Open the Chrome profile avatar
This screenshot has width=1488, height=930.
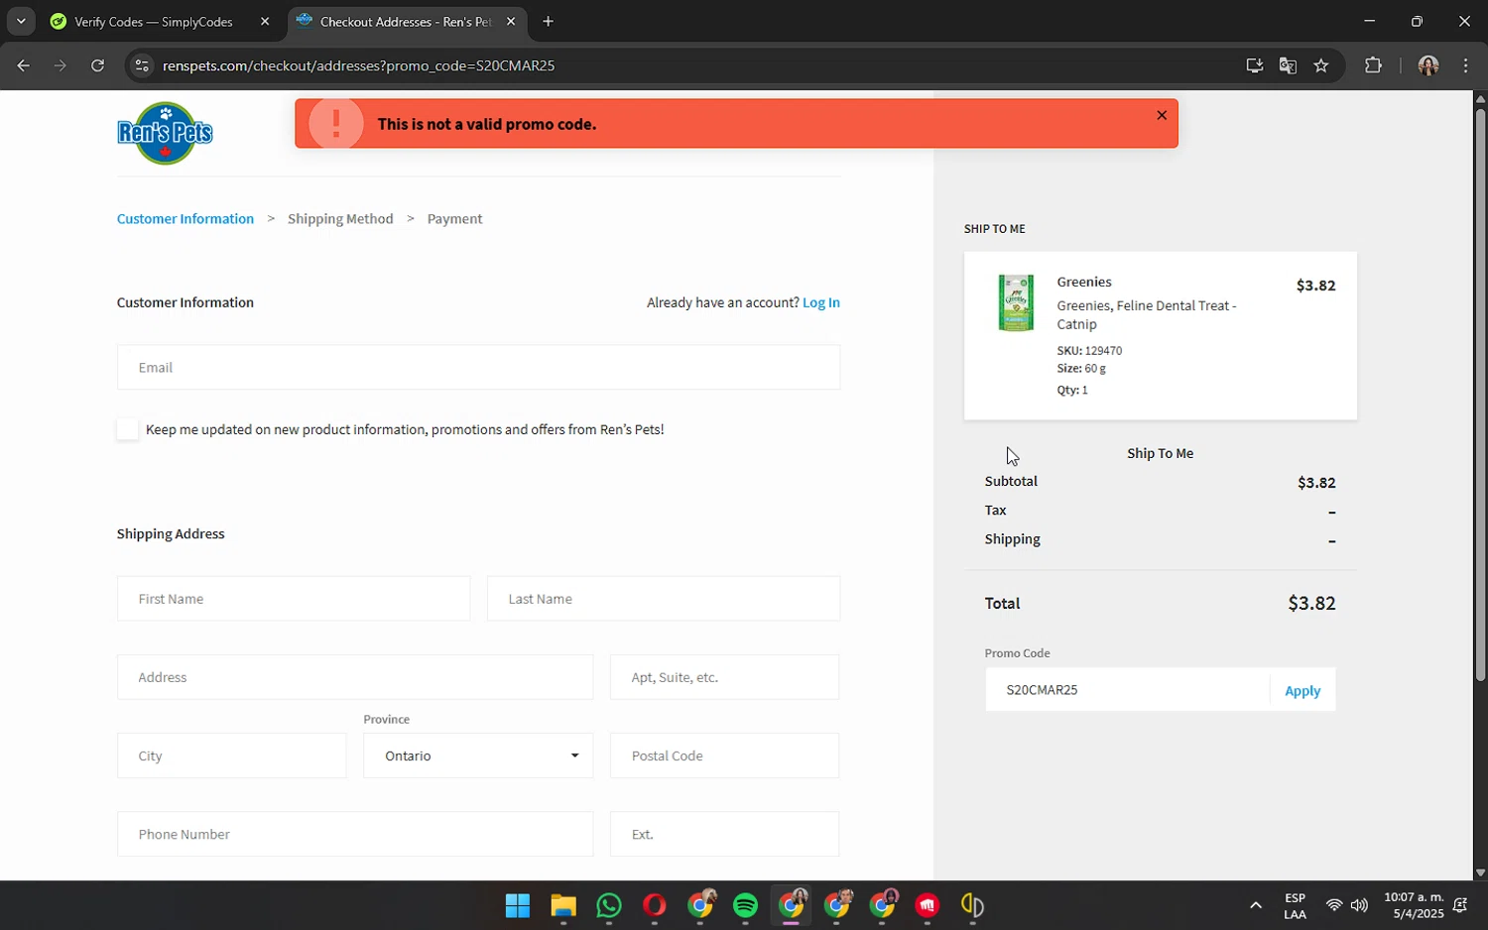[x=1428, y=65]
